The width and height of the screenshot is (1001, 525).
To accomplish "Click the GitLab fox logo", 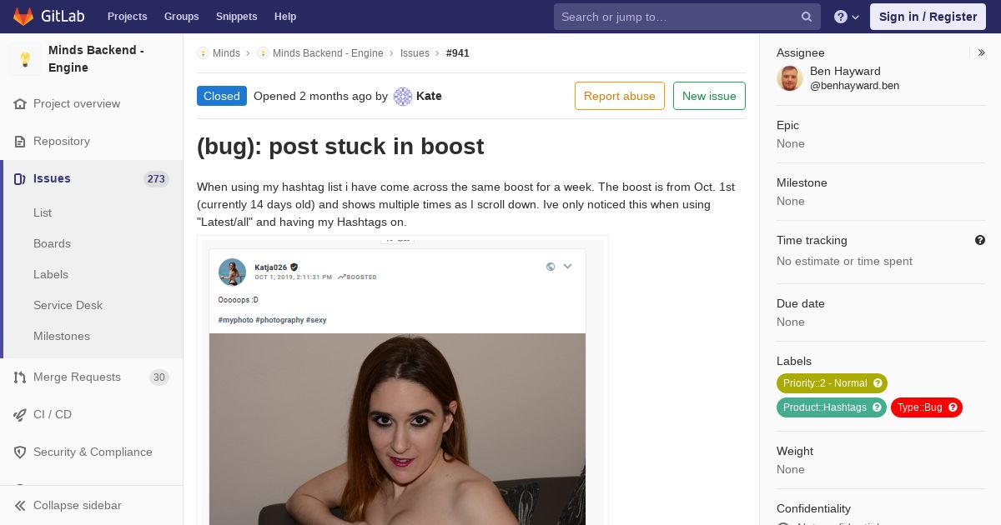I will pos(23,17).
